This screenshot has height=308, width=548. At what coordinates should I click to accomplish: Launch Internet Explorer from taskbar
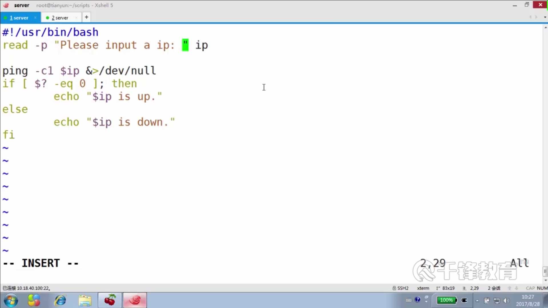(x=60, y=300)
